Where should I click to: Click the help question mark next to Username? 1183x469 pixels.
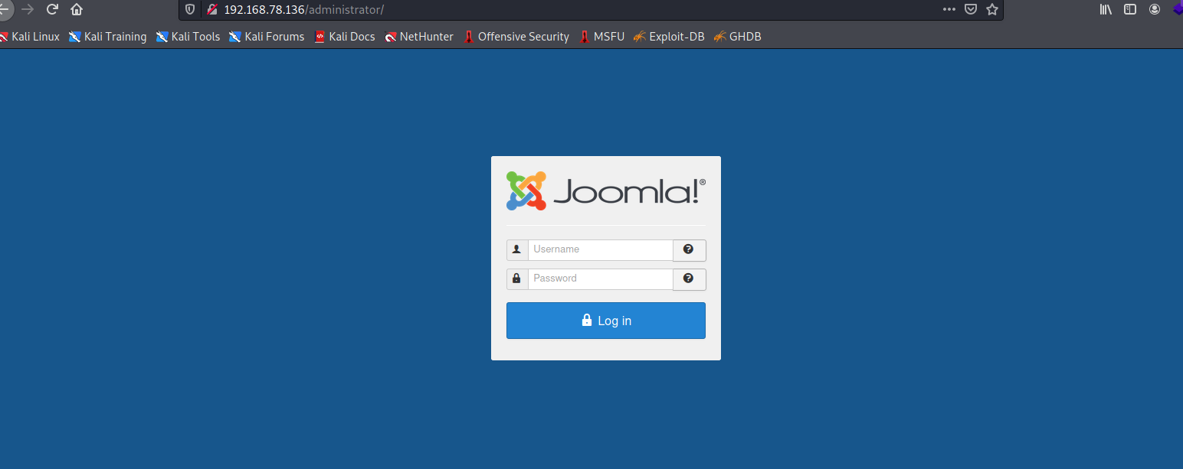tap(689, 249)
